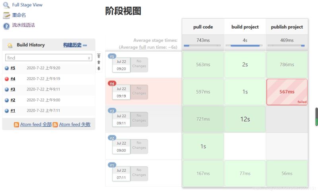Open build #3 from the history list

[13, 90]
